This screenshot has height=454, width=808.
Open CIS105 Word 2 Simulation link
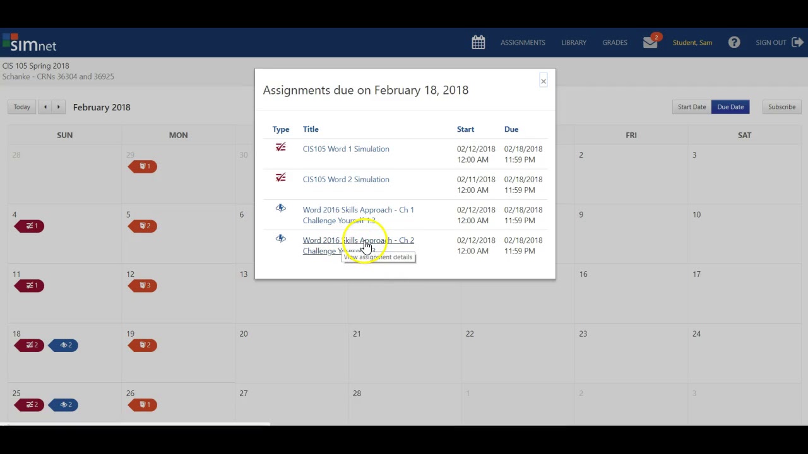(x=346, y=179)
